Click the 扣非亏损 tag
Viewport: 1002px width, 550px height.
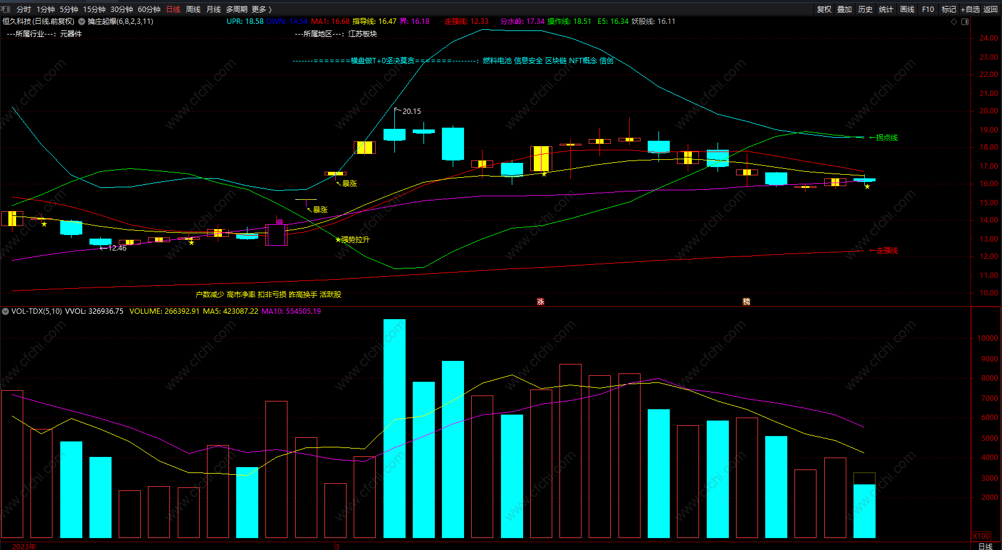pyautogui.click(x=272, y=295)
